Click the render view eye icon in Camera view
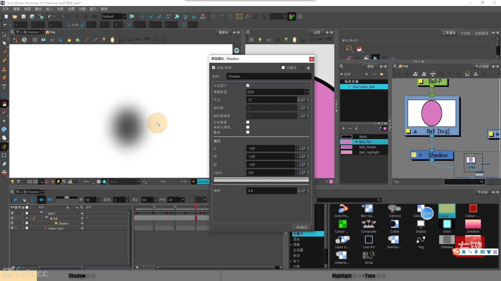Screen dimensions: 501x281 237,50
